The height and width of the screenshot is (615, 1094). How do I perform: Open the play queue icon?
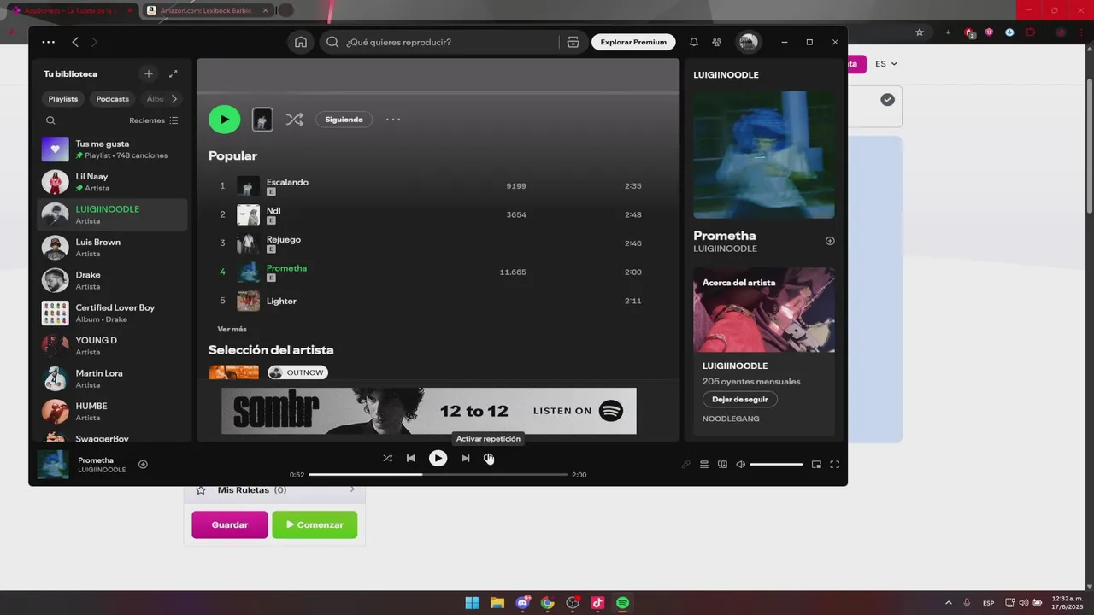pyautogui.click(x=704, y=465)
